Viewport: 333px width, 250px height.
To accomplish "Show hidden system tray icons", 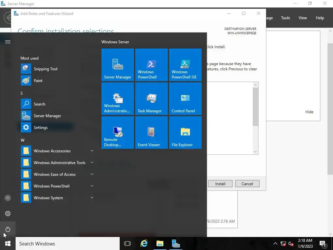I will pyautogui.click(x=275, y=243).
